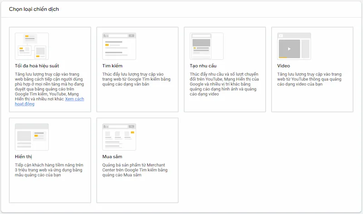Click the Hiển thị campaign illustration
Viewport: 363px width, 214px height.
coord(32,137)
